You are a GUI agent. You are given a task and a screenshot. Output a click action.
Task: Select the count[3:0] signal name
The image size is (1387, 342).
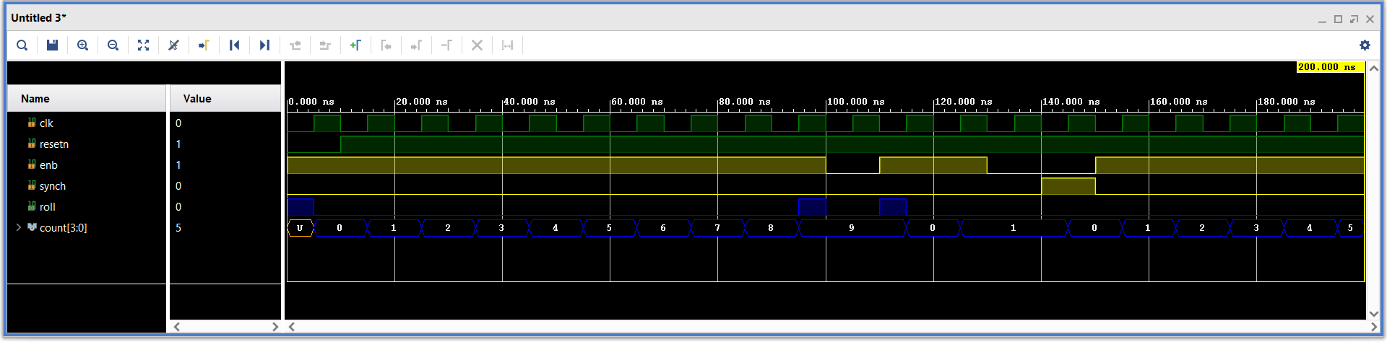[x=63, y=227]
